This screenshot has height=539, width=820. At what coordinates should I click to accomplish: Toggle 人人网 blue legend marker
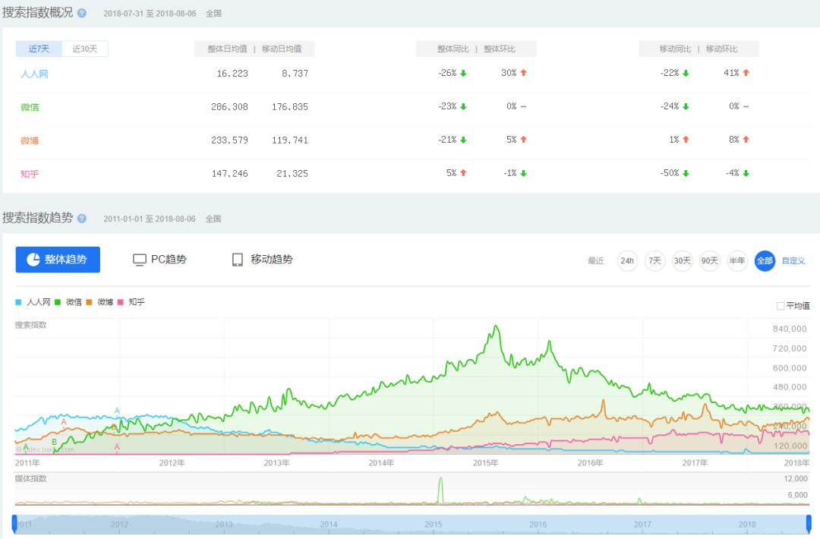[19, 302]
